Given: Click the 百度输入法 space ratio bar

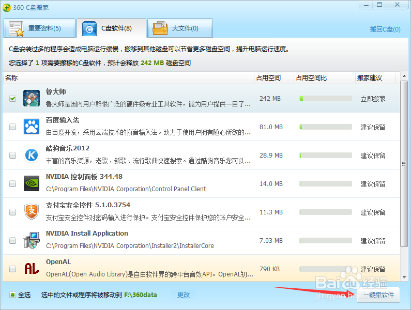Looking at the screenshot, I should pos(326,127).
